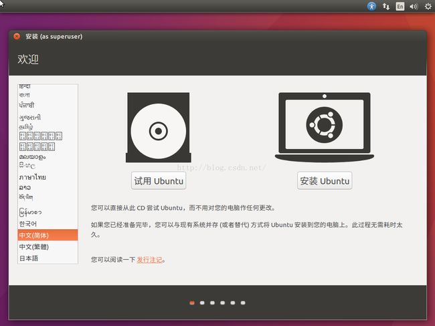This screenshot has height=326, width=435.
Task: Select the Tibetan language entry
Action: (x=48, y=197)
